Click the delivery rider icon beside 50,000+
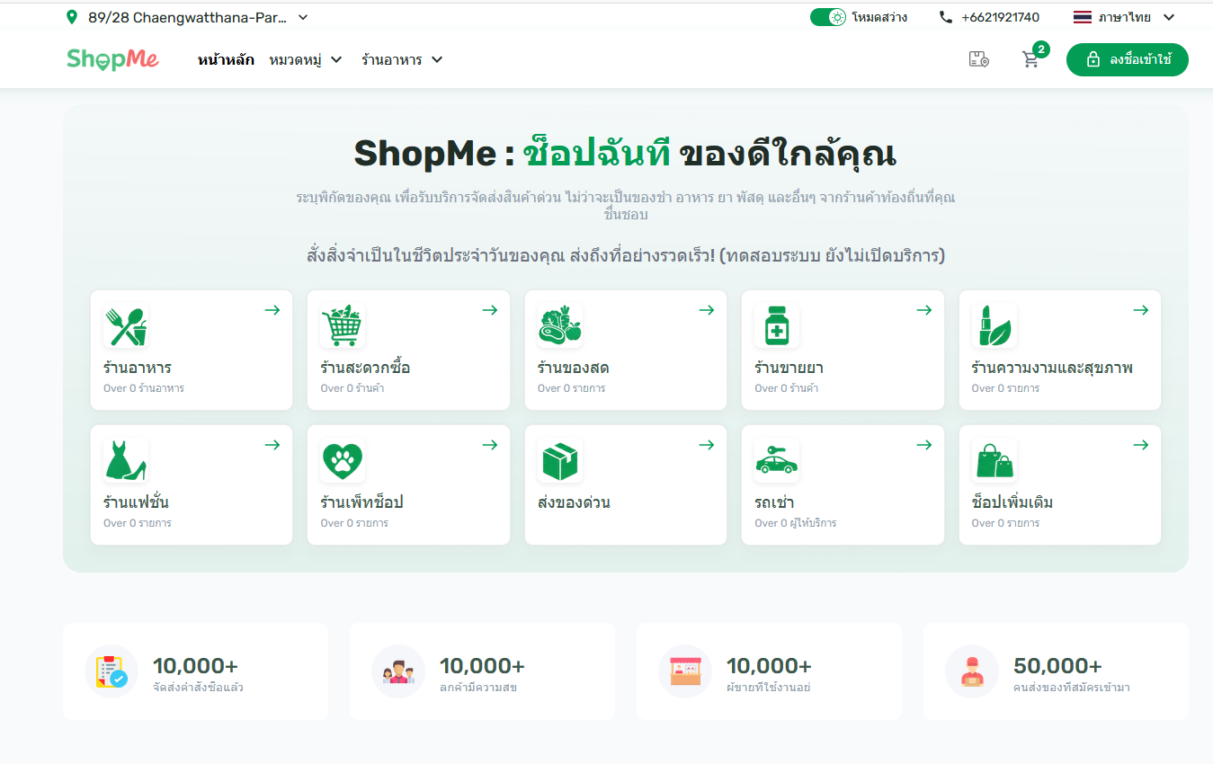Viewport: 1213px width, 764px height. (972, 671)
